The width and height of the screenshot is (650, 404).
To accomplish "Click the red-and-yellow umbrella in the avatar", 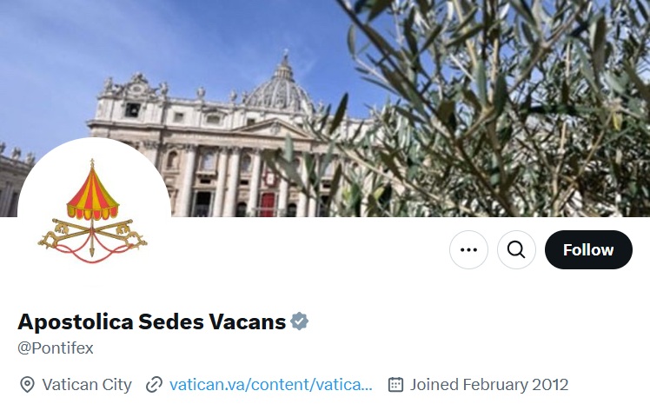I will tap(92, 193).
